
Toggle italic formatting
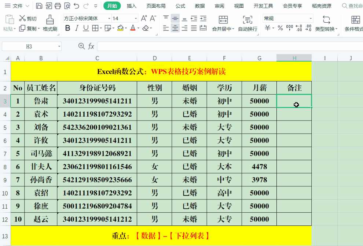pyautogui.click(x=77, y=28)
